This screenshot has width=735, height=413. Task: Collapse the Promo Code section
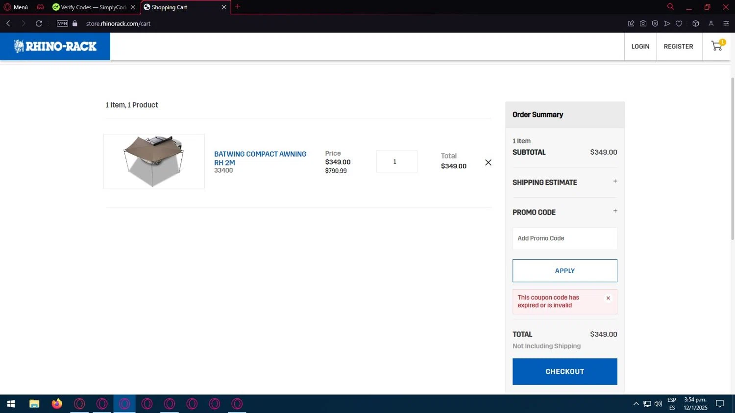pos(564,212)
